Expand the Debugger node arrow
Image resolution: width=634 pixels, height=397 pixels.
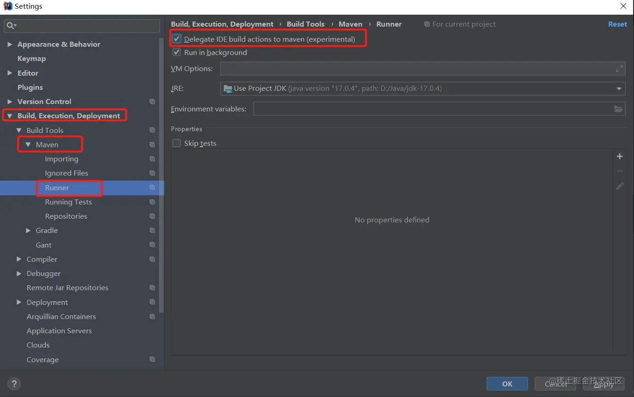coord(19,273)
